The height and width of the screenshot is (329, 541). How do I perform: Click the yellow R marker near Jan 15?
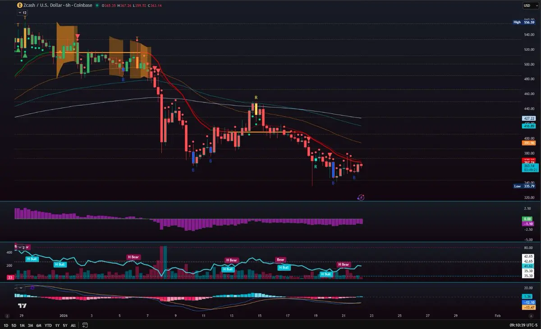(256, 97)
